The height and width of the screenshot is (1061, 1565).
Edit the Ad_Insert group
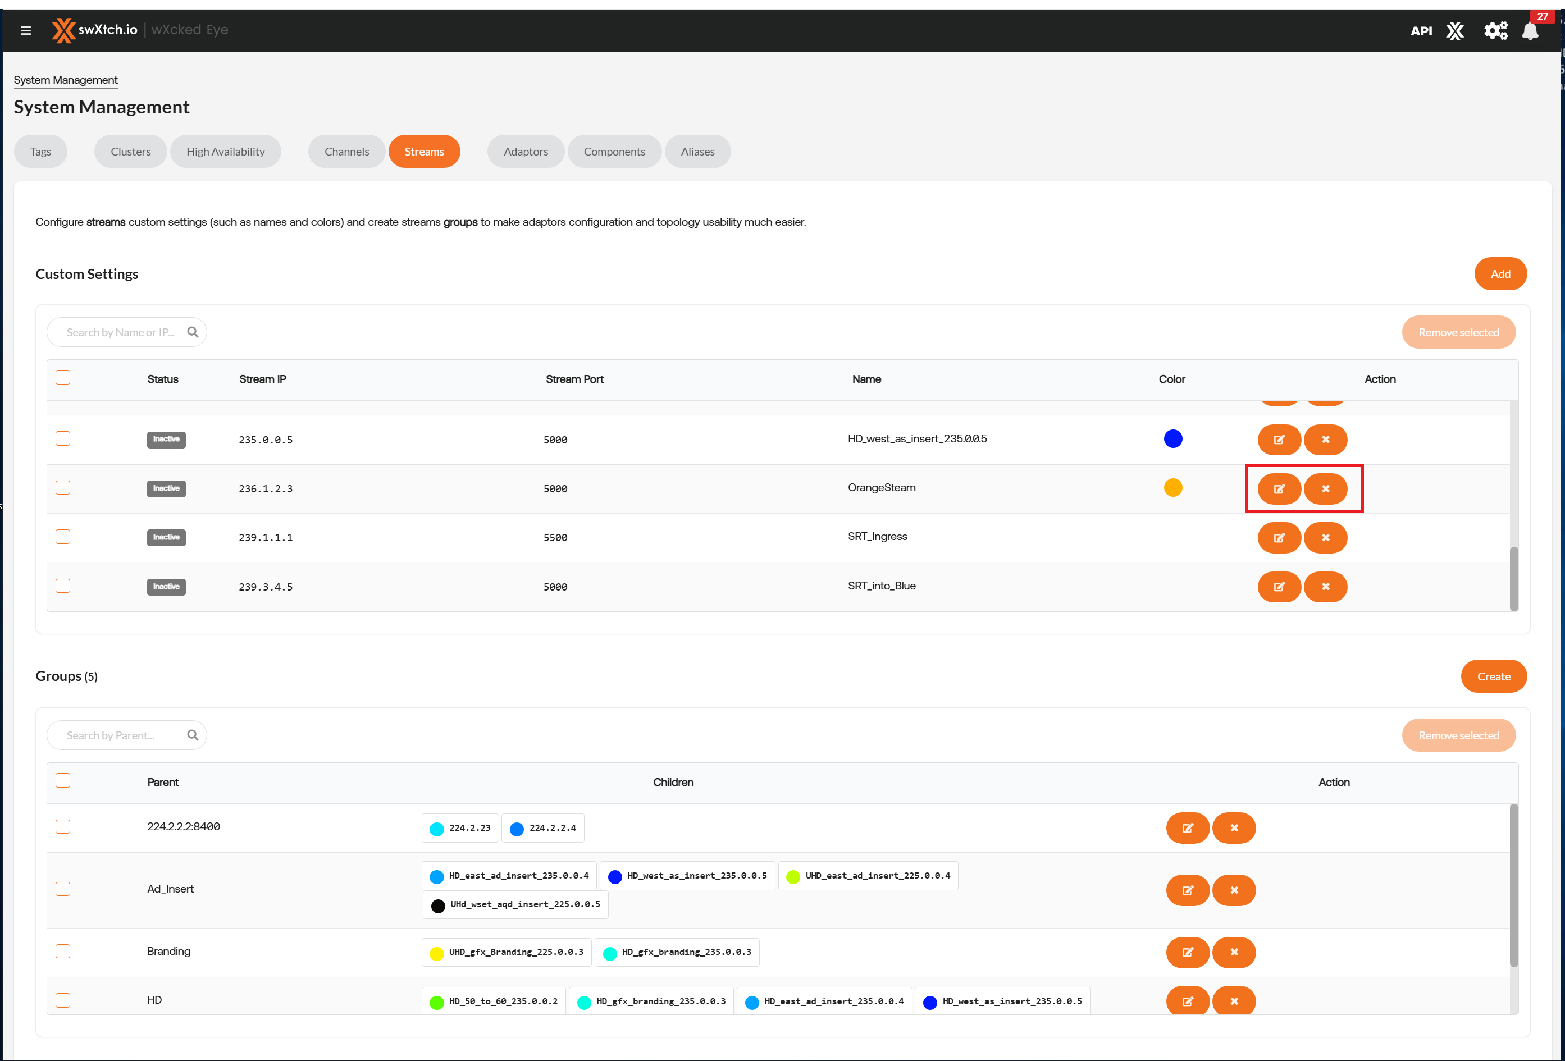coord(1187,890)
